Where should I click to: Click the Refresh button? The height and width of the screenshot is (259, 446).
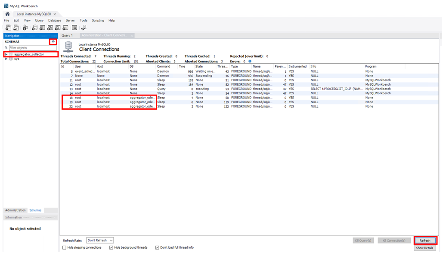[x=425, y=240]
